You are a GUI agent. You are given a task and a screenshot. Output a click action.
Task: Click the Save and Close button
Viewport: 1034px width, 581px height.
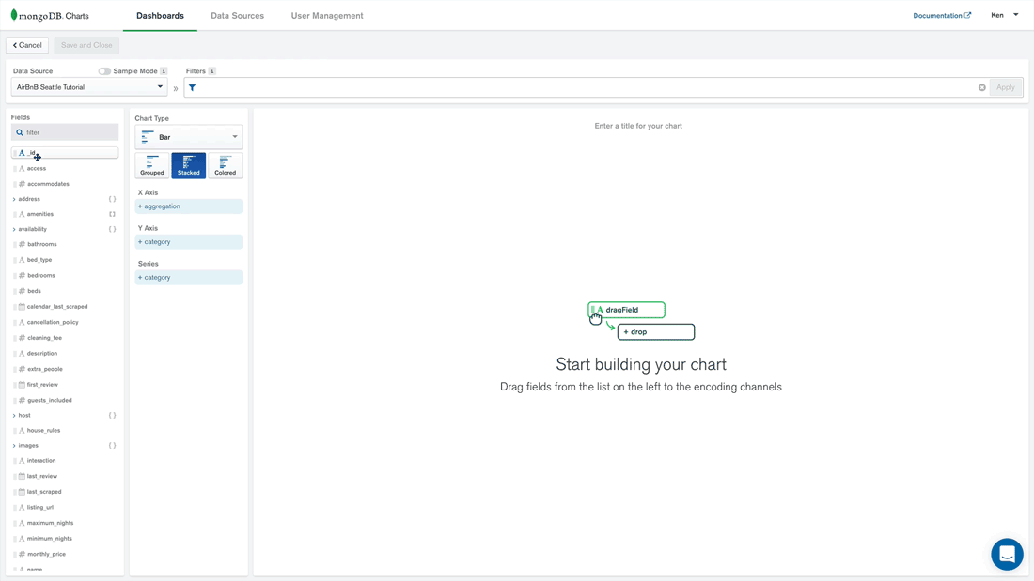[x=86, y=45]
